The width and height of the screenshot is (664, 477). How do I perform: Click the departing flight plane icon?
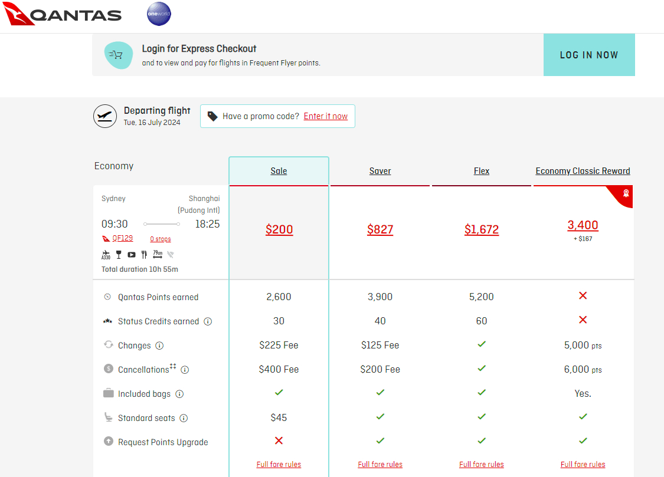coord(105,116)
